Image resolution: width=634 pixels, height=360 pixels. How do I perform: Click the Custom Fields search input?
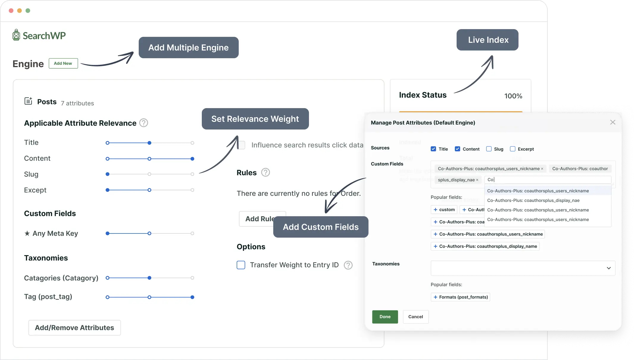click(x=548, y=179)
